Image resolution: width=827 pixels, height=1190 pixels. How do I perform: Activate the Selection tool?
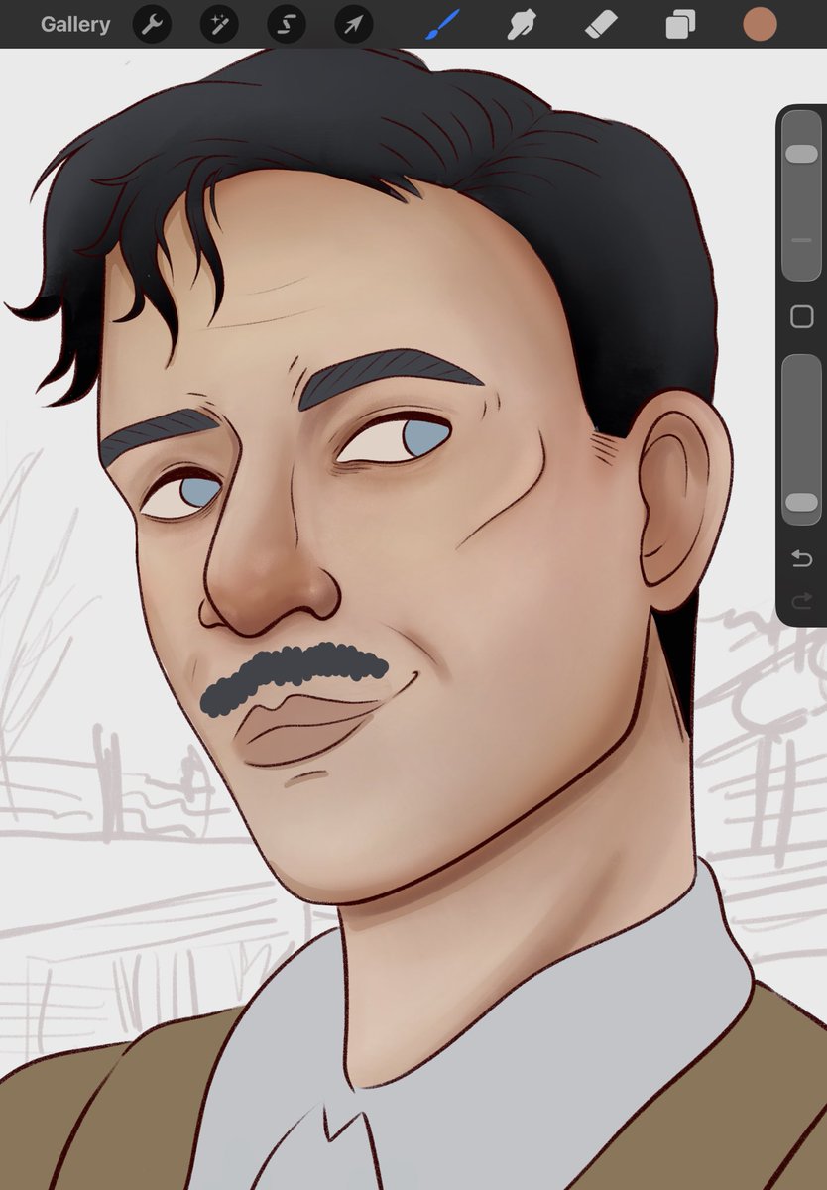coord(287,25)
